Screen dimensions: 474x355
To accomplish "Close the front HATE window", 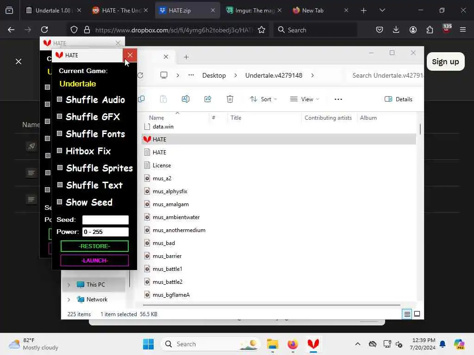I will tap(130, 55).
